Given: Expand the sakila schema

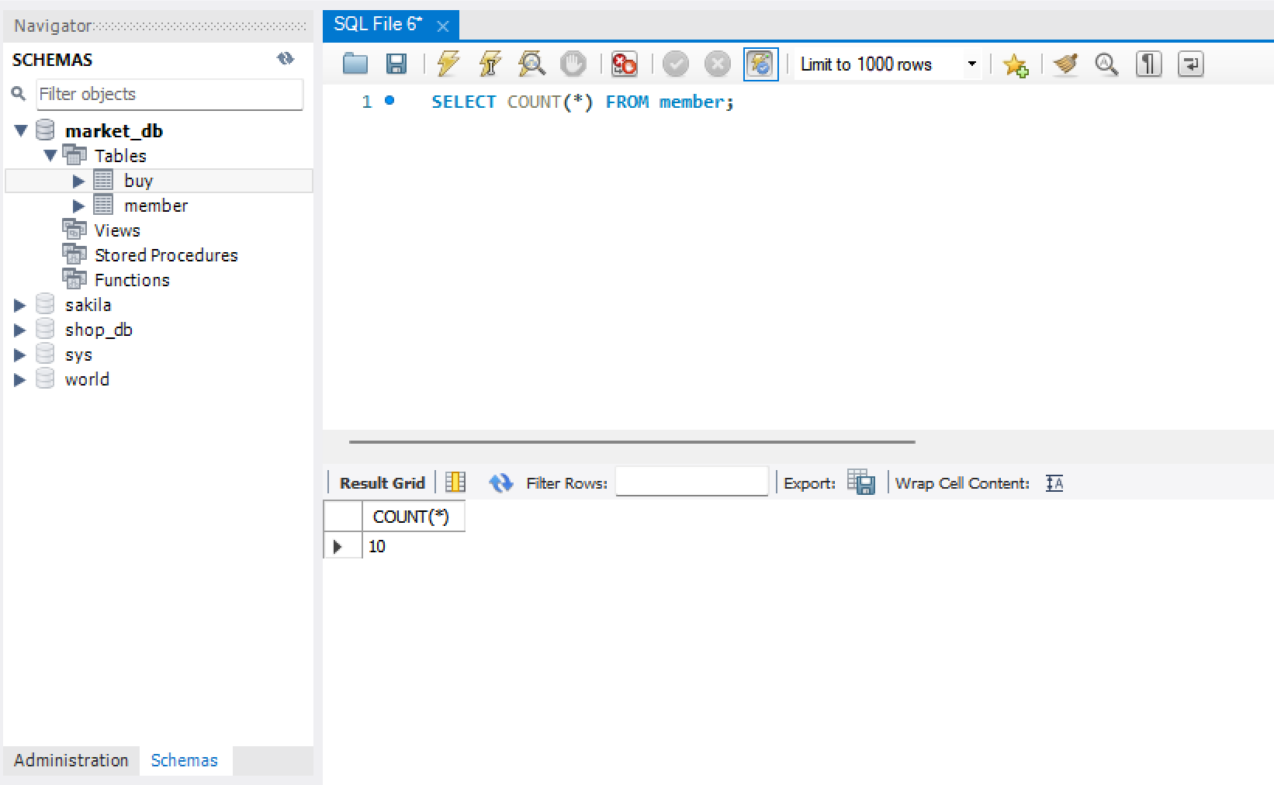Looking at the screenshot, I should (x=20, y=305).
